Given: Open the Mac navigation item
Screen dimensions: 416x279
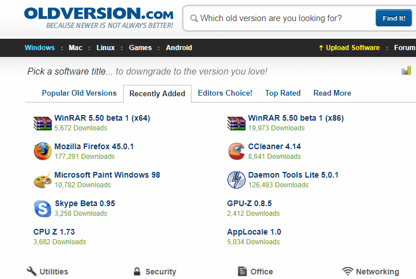Looking at the screenshot, I should tap(75, 48).
